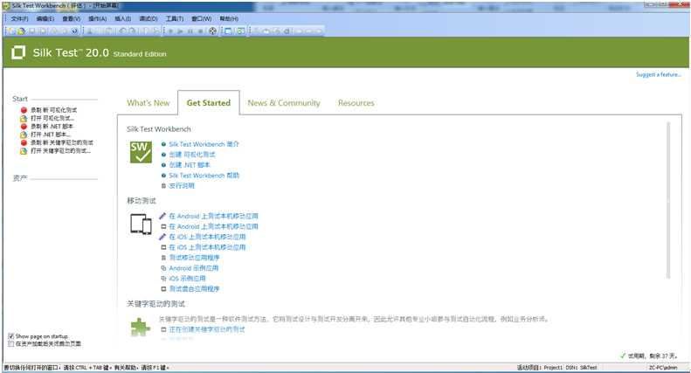
Task: Open the 窗口(W) menu
Action: coord(202,19)
